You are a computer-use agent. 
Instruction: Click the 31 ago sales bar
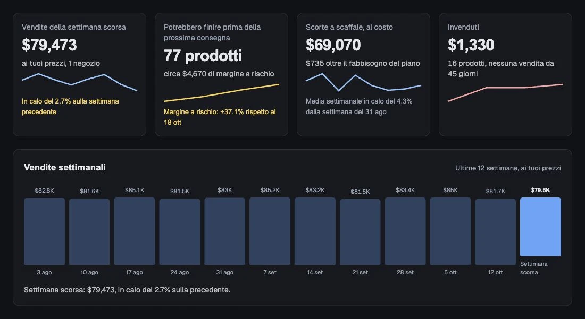[x=225, y=231]
